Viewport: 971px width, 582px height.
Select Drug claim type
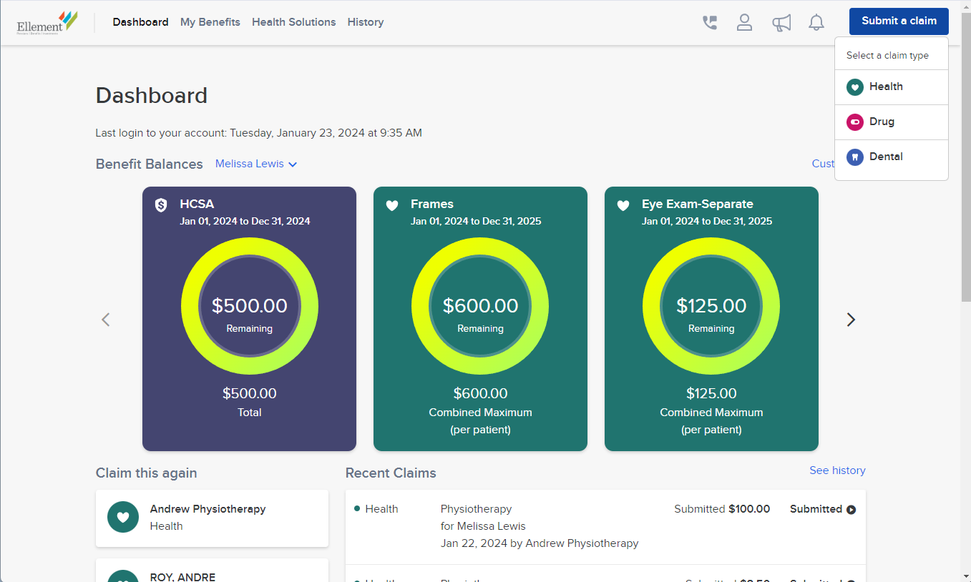[892, 122]
